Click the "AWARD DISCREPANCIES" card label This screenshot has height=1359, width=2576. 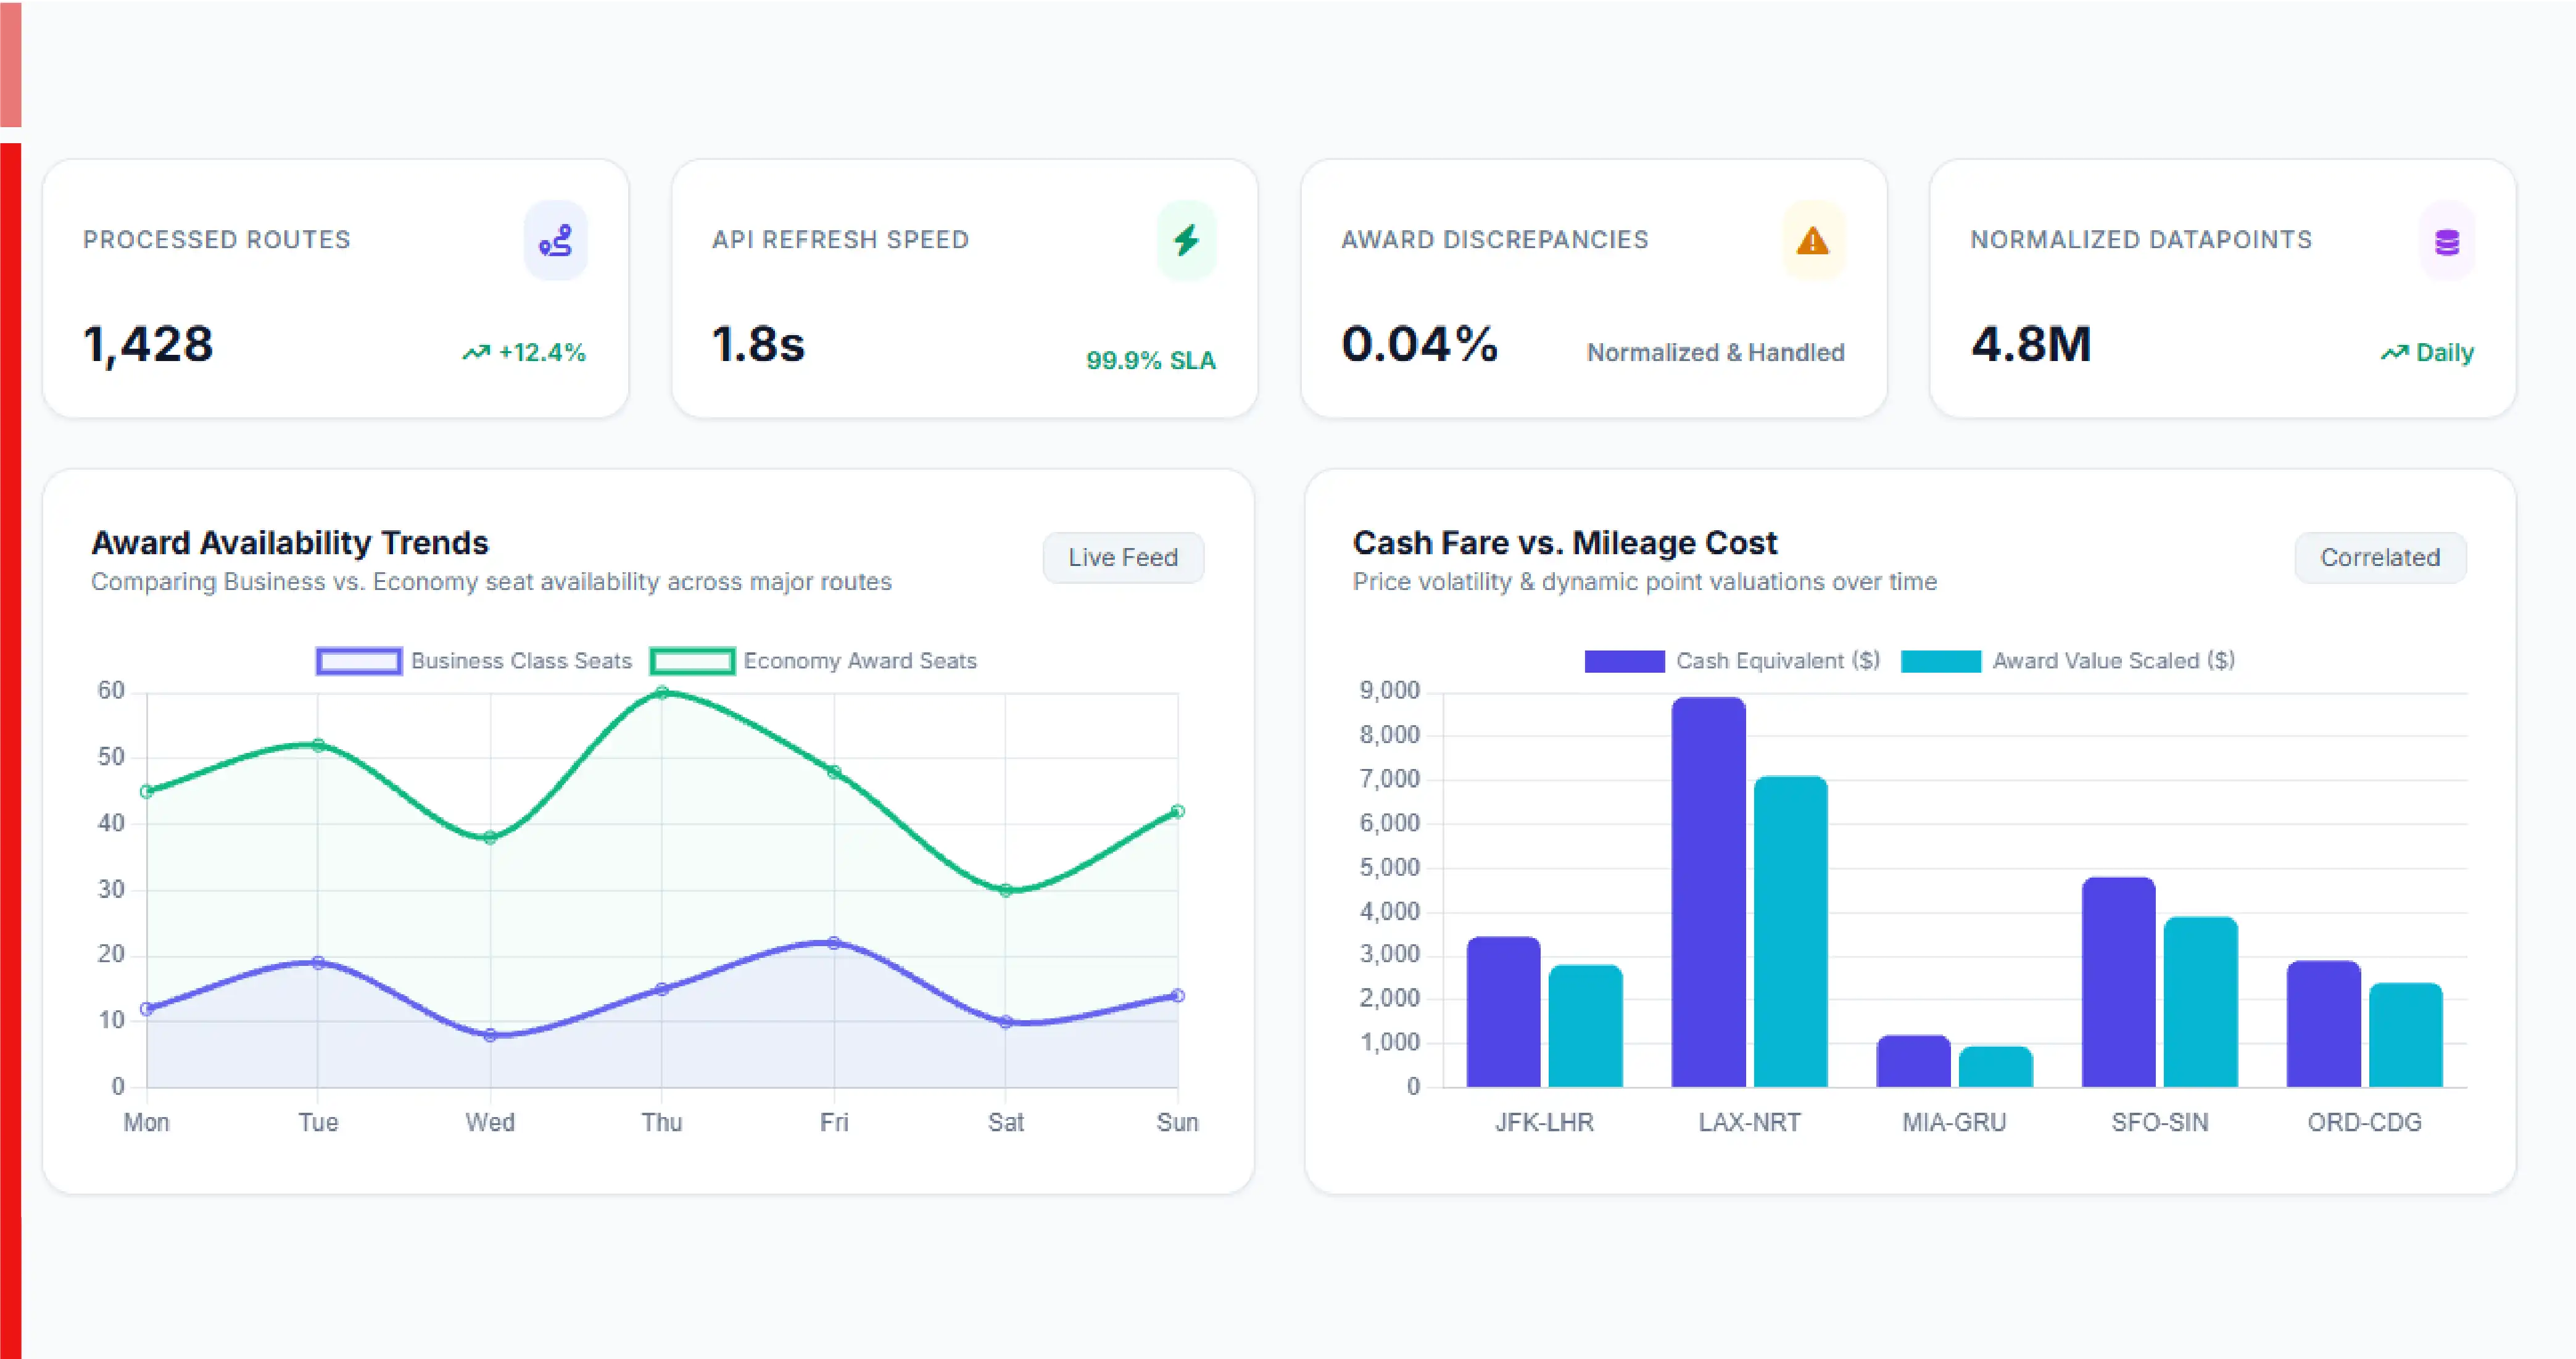1495,240
